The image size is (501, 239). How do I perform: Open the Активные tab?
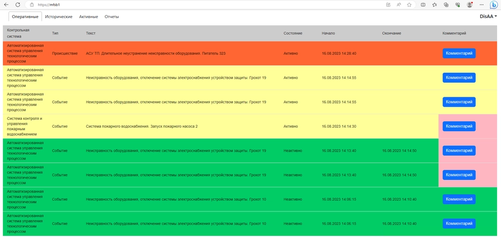(x=89, y=17)
